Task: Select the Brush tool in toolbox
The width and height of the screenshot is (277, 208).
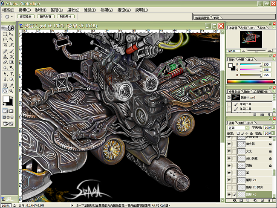Action: tap(11, 51)
